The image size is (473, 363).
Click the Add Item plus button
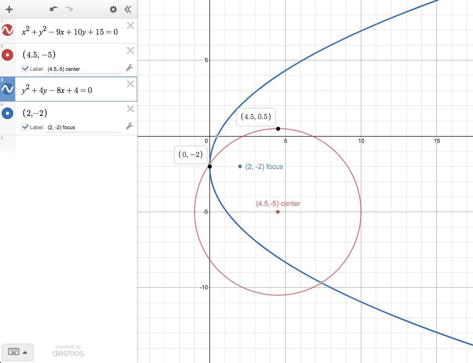coord(9,9)
